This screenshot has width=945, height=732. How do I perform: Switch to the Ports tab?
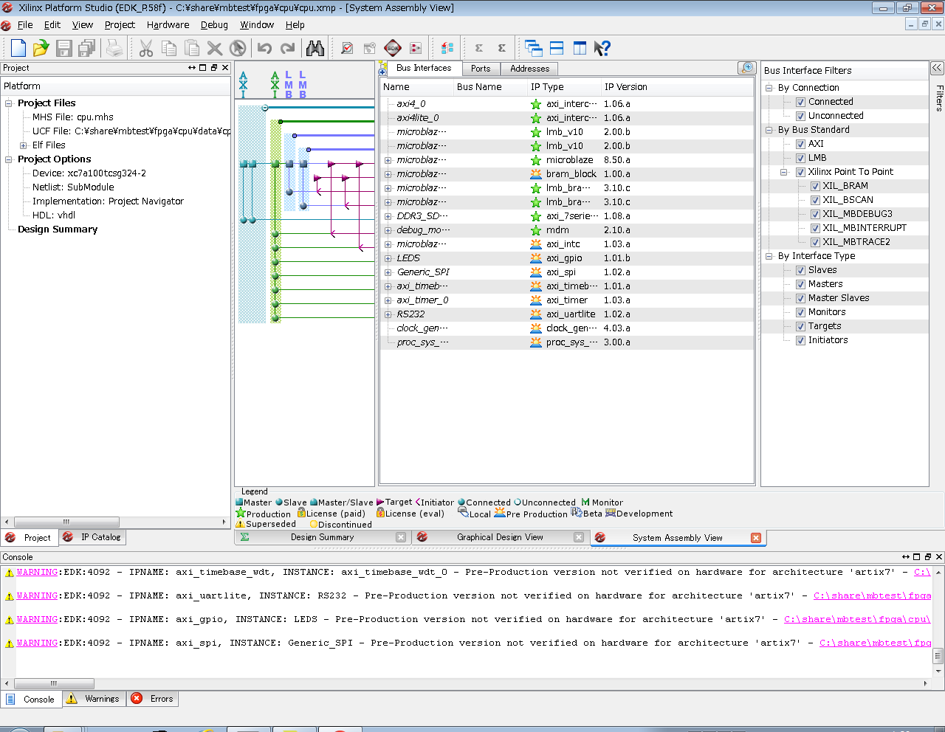481,69
